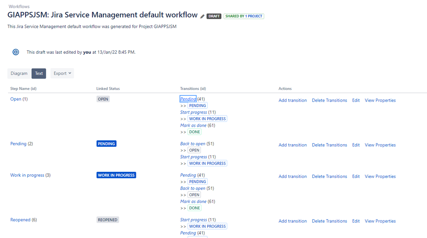Add transition for Open step
Viewport: 427px width, 238px height.
click(292, 100)
